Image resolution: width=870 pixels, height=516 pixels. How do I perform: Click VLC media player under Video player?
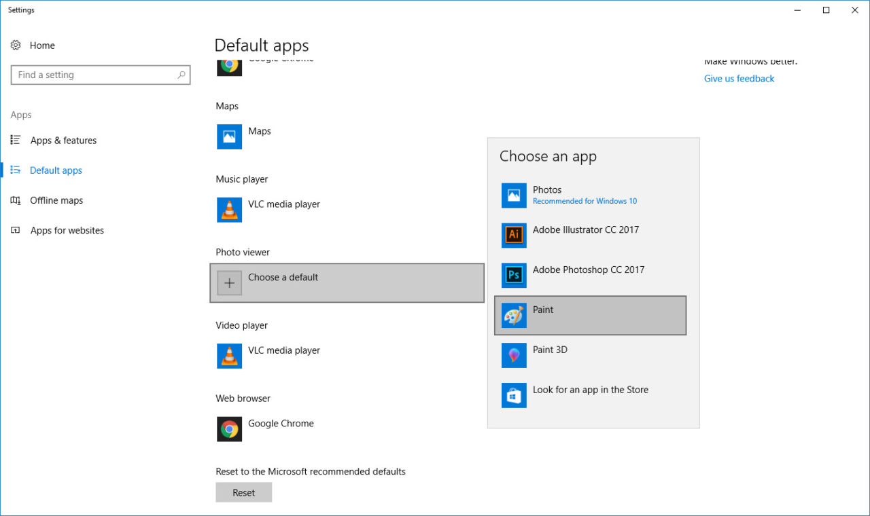coord(283,350)
